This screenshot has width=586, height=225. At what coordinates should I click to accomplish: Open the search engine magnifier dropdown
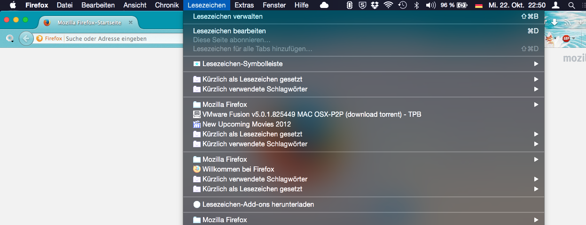point(9,38)
